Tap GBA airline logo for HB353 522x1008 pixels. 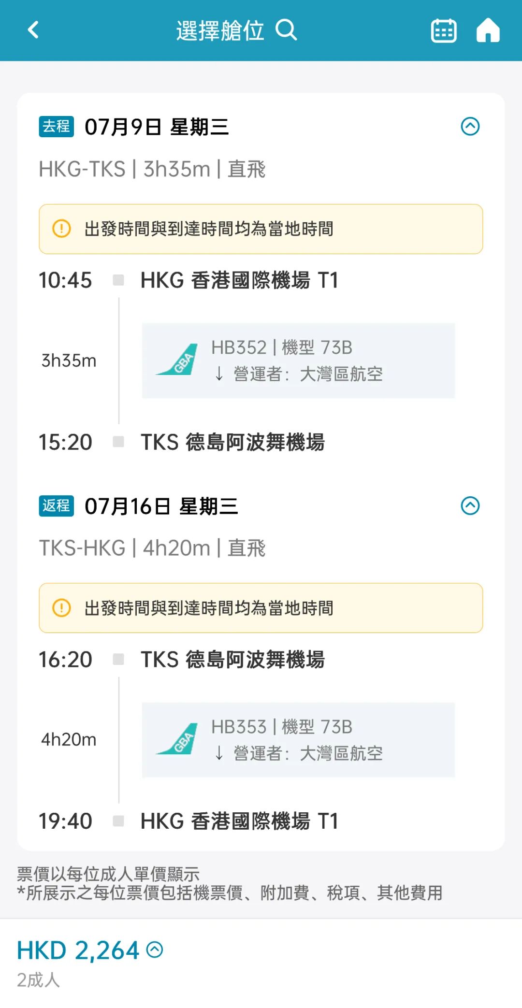(177, 739)
